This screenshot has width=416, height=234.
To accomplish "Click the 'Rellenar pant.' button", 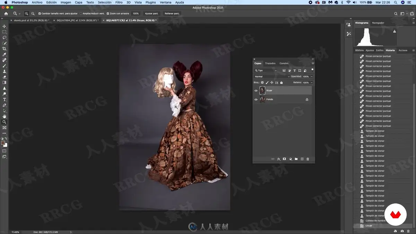I will pos(172,14).
